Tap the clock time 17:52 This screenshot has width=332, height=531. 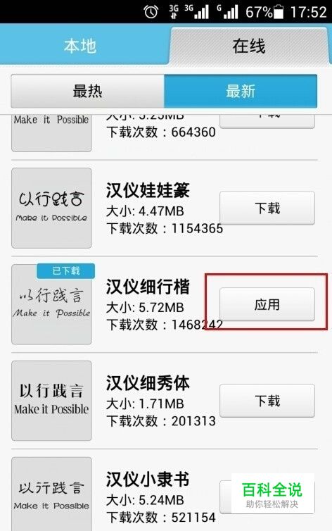pyautogui.click(x=308, y=12)
